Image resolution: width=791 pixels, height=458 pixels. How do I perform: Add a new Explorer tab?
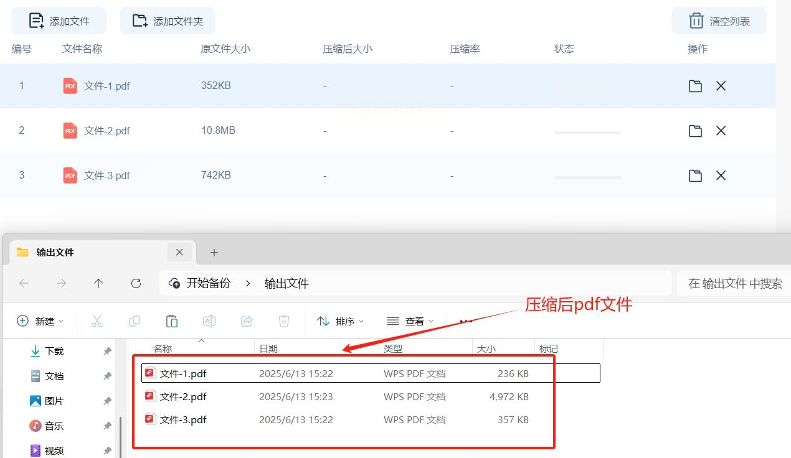click(214, 253)
